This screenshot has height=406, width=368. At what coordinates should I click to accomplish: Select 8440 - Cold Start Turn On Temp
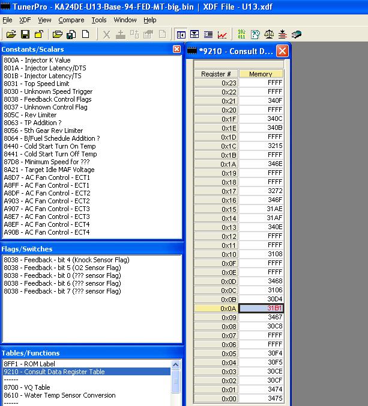point(50,146)
